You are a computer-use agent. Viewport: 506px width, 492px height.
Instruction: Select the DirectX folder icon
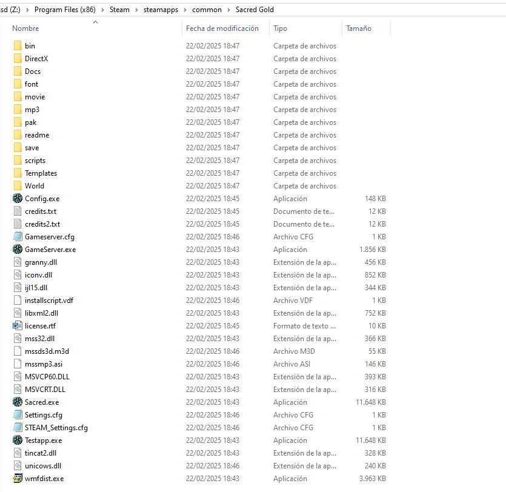(18, 58)
